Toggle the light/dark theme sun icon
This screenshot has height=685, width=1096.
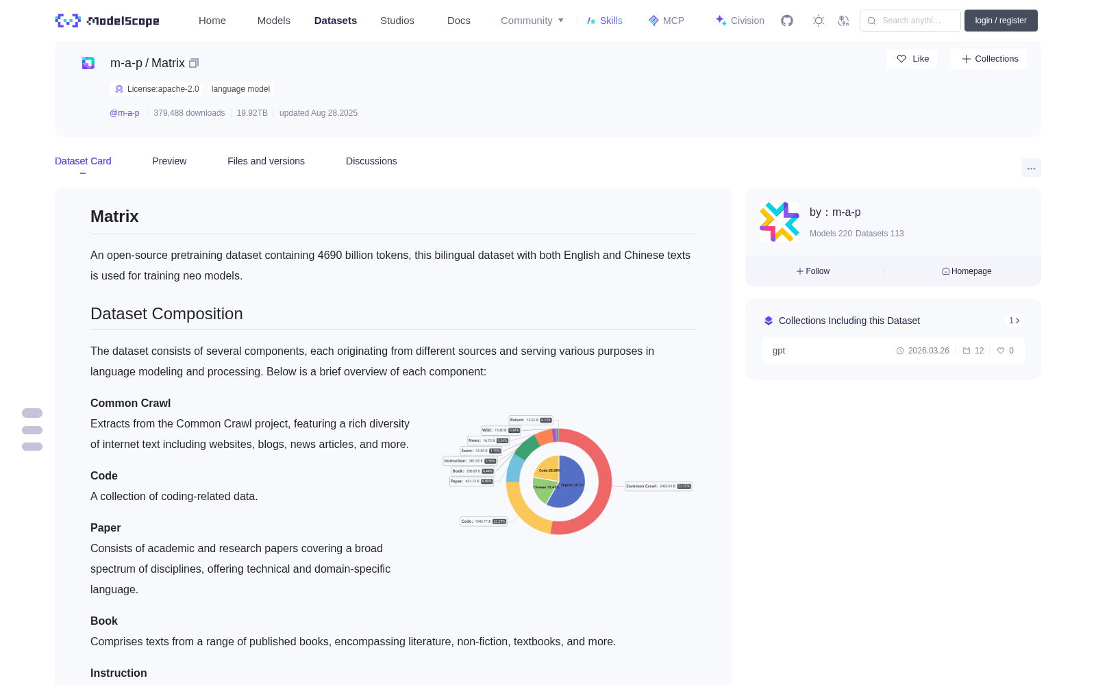[x=819, y=21]
